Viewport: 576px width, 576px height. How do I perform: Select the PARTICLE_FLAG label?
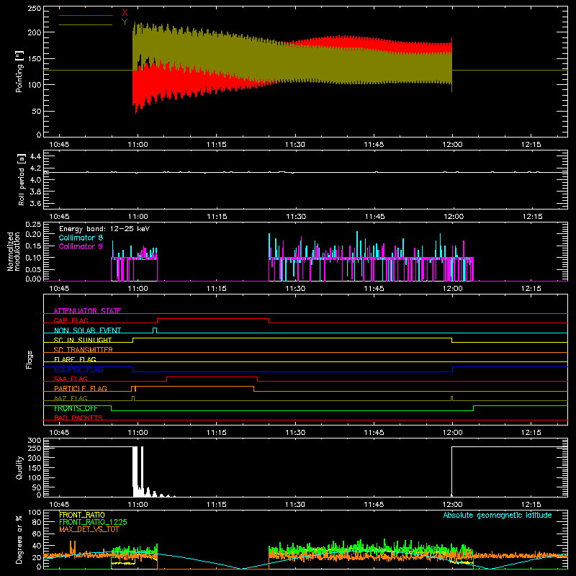pyautogui.click(x=81, y=388)
